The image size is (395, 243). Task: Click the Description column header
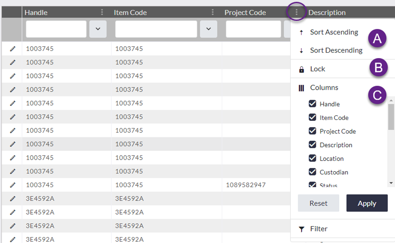327,12
